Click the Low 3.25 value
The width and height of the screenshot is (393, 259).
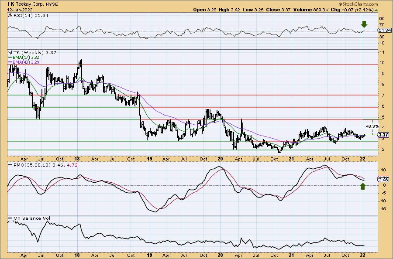pos(253,10)
